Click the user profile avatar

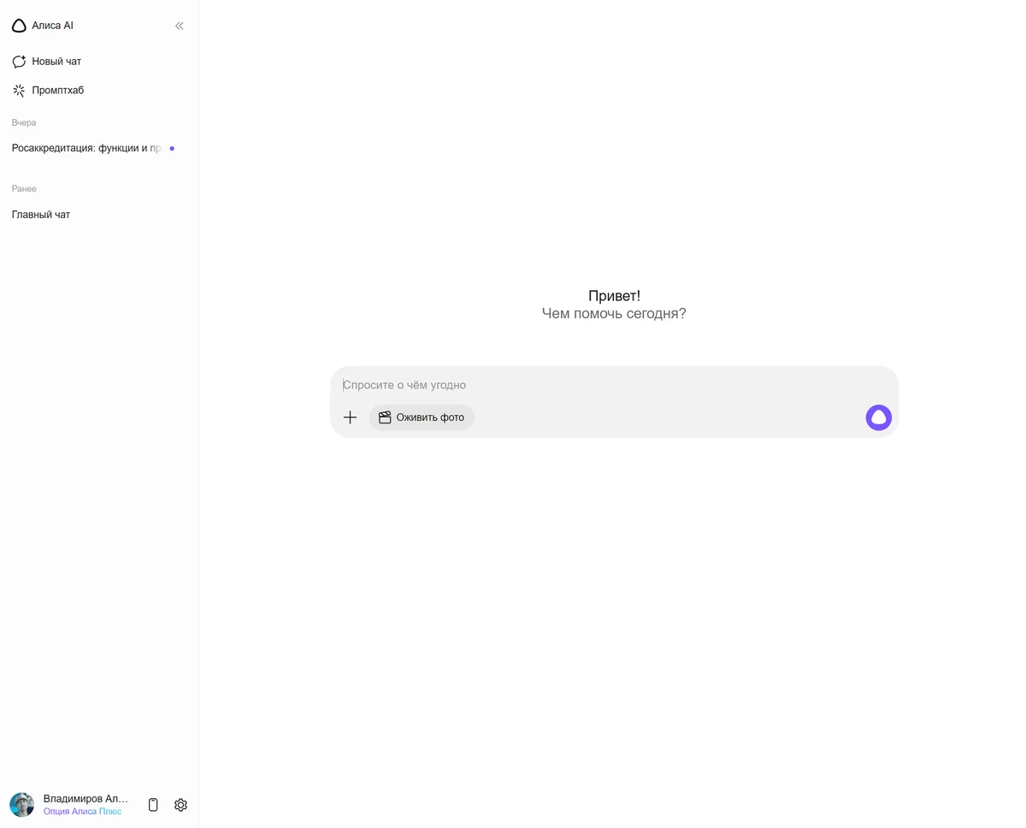click(x=21, y=804)
